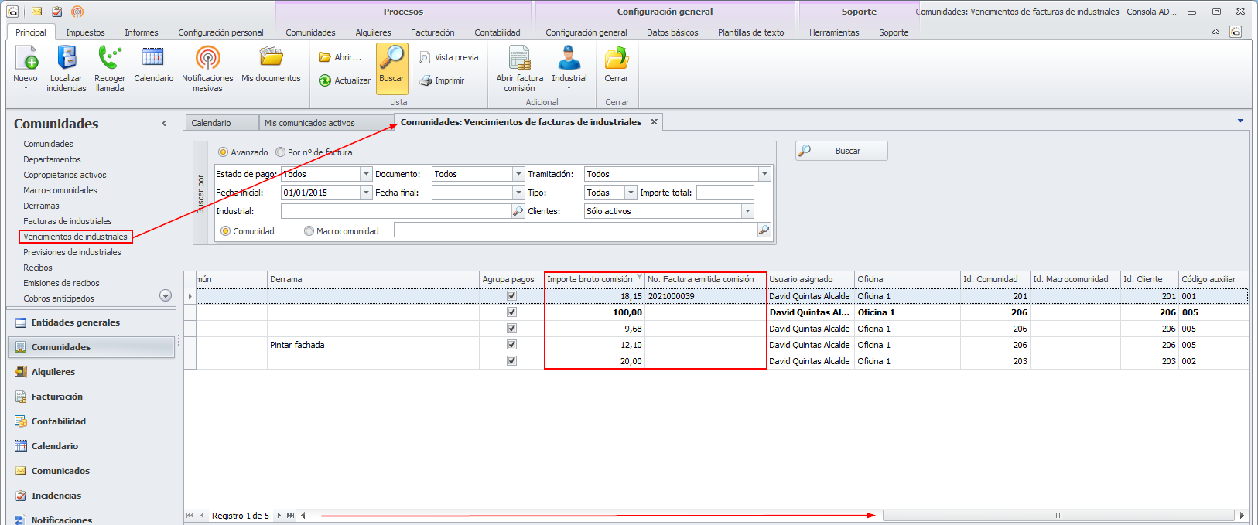Image resolution: width=1258 pixels, height=525 pixels.
Task: Expand the Clientes combo box
Action: [747, 211]
